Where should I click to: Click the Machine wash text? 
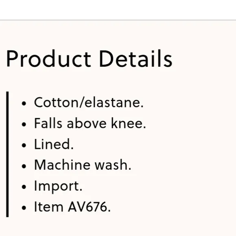click(x=83, y=165)
